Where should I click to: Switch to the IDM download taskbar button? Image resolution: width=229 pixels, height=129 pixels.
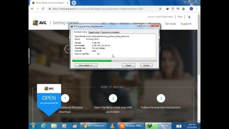click(x=158, y=126)
